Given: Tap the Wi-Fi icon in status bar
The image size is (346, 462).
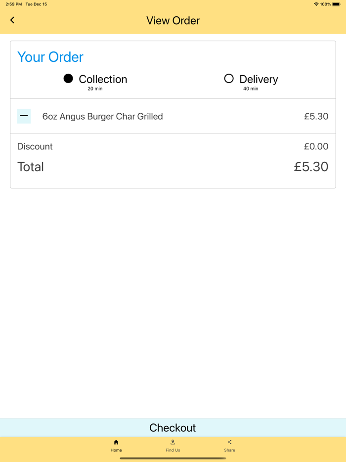Looking at the screenshot, I should [316, 4].
